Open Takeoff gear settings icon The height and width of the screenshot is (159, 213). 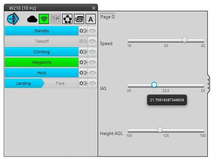[x=83, y=41]
